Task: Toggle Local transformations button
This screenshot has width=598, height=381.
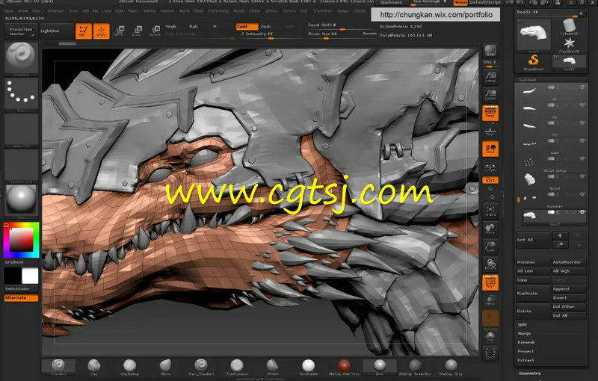Action: tap(490, 149)
